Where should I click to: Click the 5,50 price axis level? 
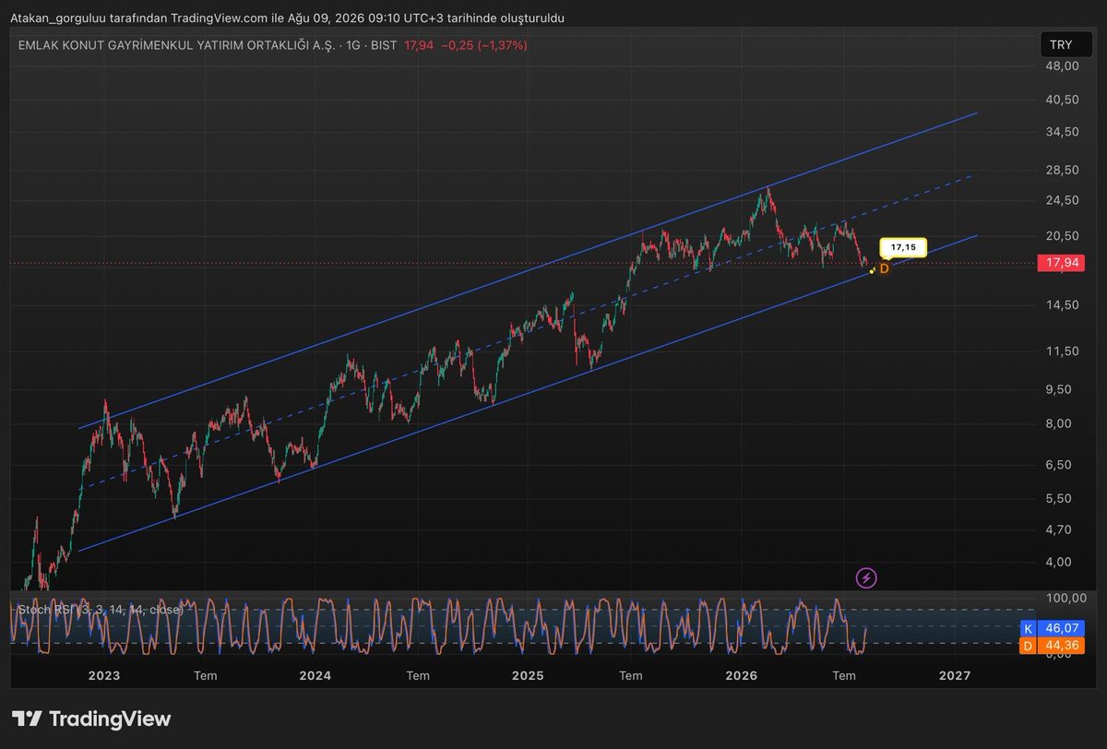pyautogui.click(x=1060, y=498)
